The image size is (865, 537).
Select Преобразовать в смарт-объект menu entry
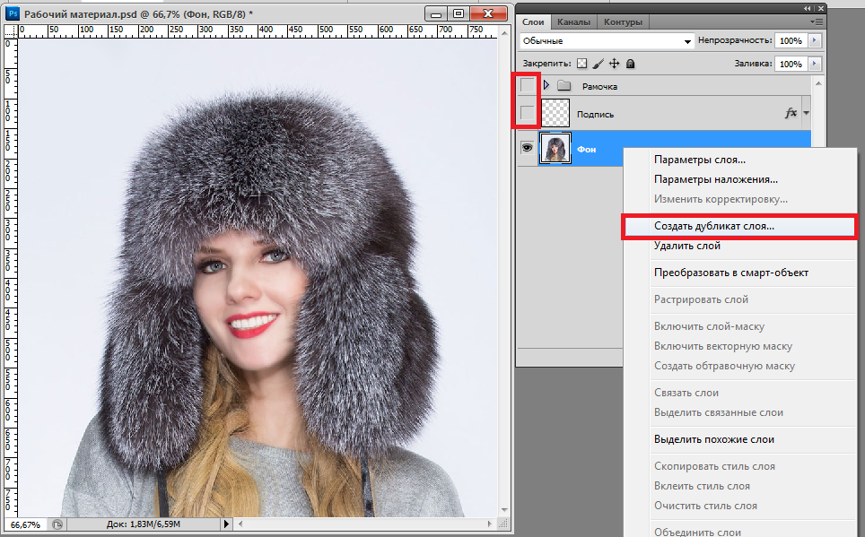point(731,273)
